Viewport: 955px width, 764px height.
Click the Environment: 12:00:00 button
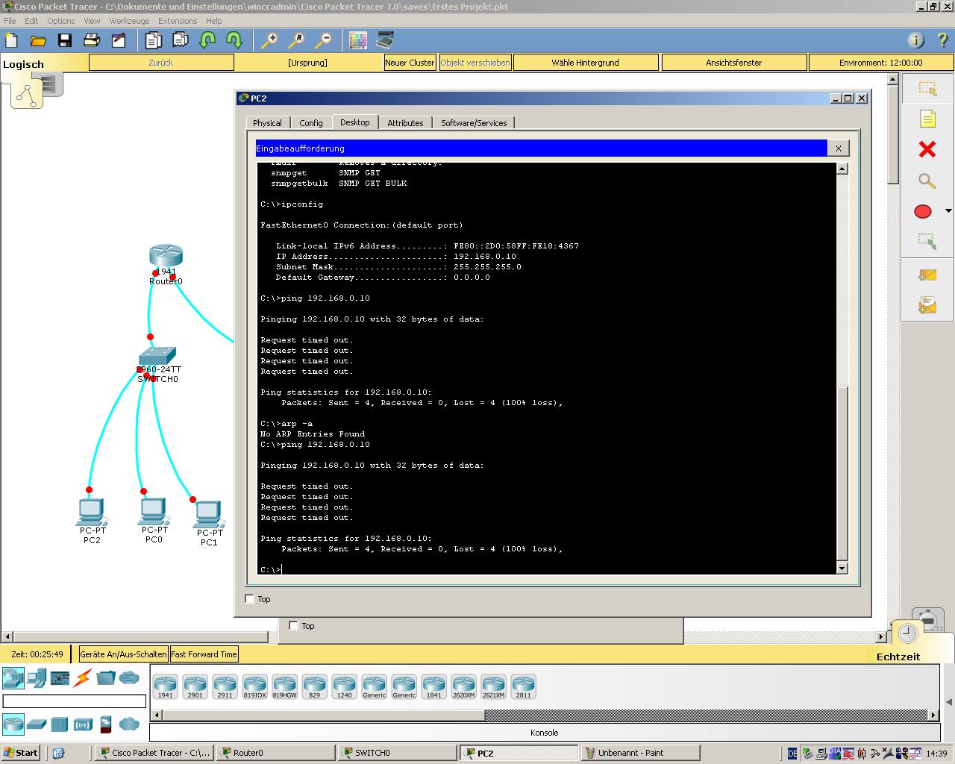(x=880, y=63)
